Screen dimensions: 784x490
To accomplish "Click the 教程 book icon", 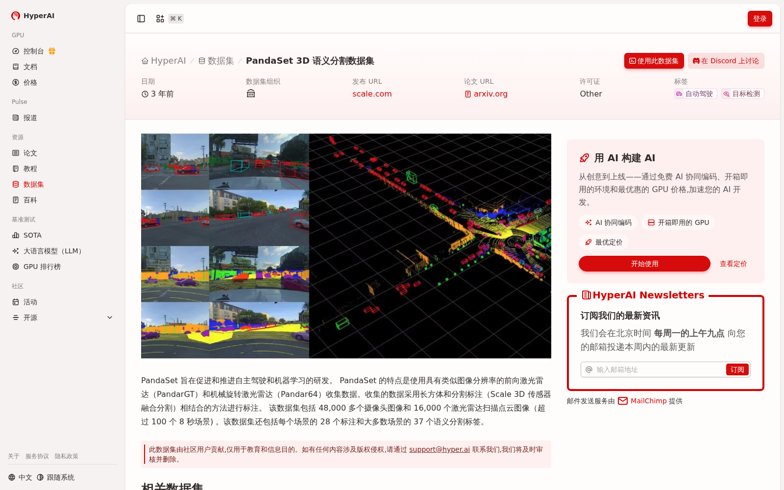I will coord(16,169).
